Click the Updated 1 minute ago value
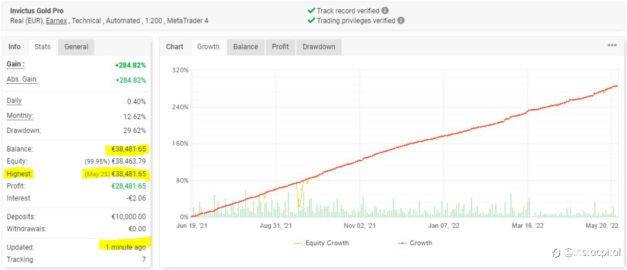 tap(126, 247)
